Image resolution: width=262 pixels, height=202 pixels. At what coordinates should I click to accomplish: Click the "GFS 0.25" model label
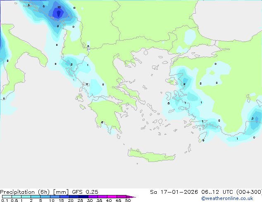[x=85, y=192]
